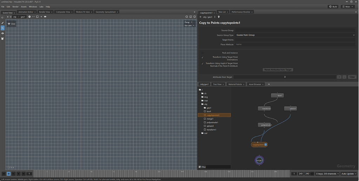The image size is (359, 181).
Task: Open the Render menu
Action: click(15, 7)
